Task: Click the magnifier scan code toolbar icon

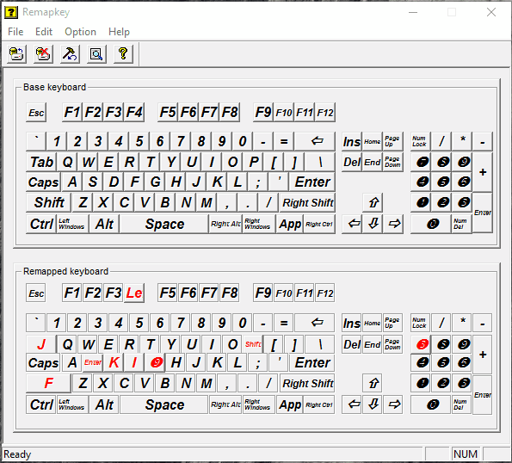Action: coord(96,54)
